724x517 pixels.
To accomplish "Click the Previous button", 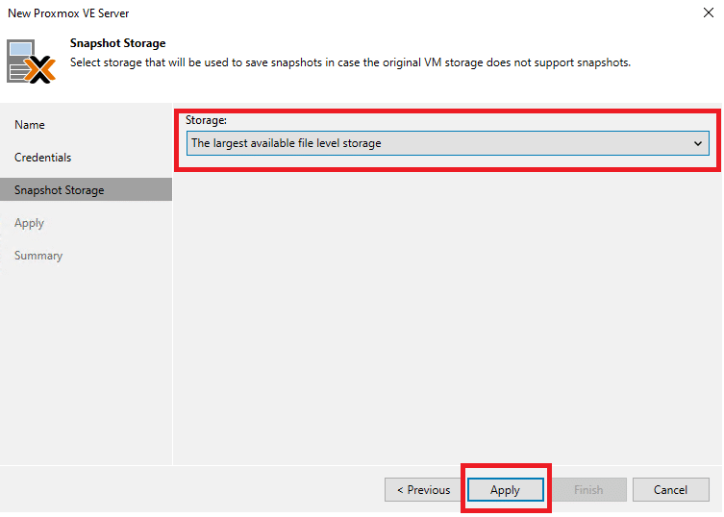I will coord(423,489).
